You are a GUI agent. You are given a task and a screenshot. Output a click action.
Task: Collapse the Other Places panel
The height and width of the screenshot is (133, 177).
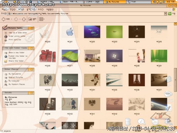[x=32, y=70]
